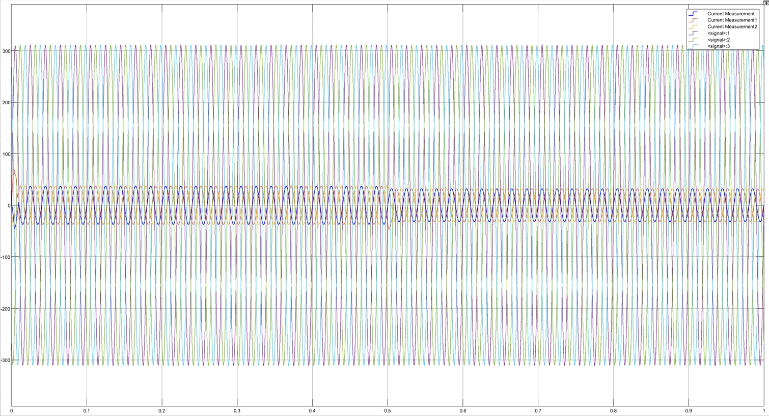Toggle visibility of Current Measurement legend entry
The width and height of the screenshot is (769, 416).
tap(730, 14)
